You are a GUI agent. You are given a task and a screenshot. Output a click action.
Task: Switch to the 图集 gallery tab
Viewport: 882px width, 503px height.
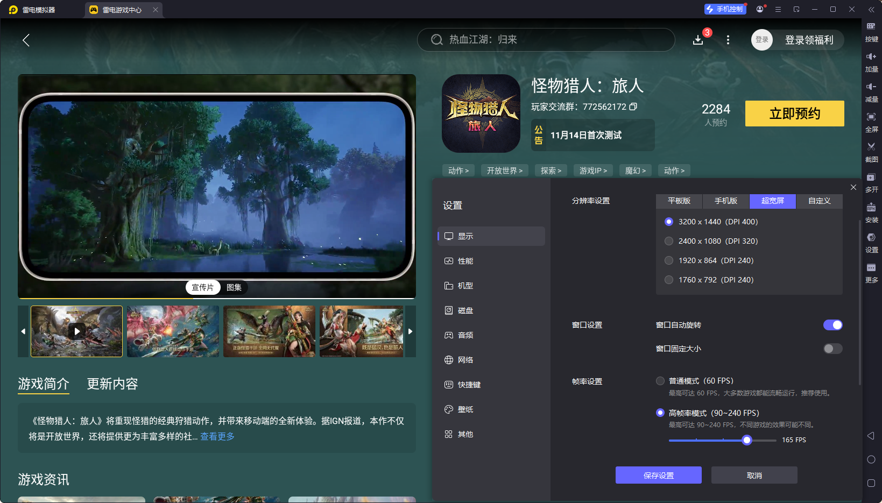pyautogui.click(x=234, y=287)
